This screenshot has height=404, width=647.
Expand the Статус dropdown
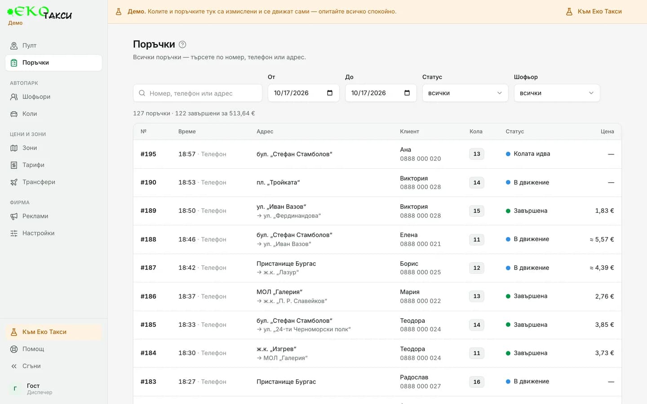click(x=465, y=93)
